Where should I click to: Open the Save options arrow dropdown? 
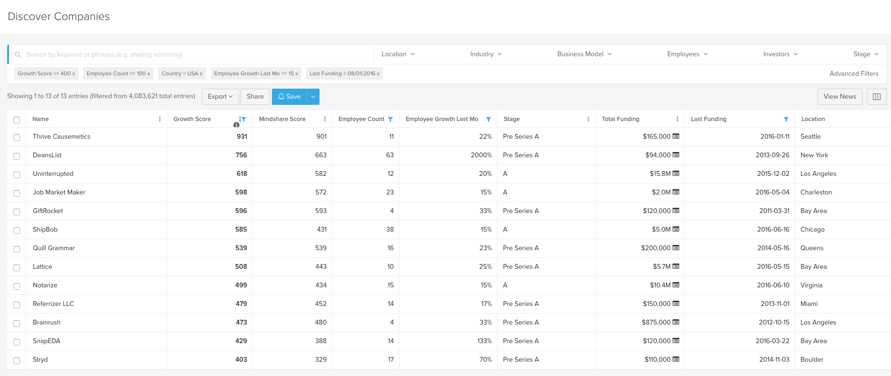(313, 97)
